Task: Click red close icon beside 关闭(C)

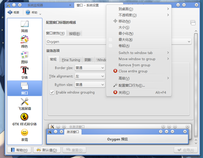Action: pos(115,92)
